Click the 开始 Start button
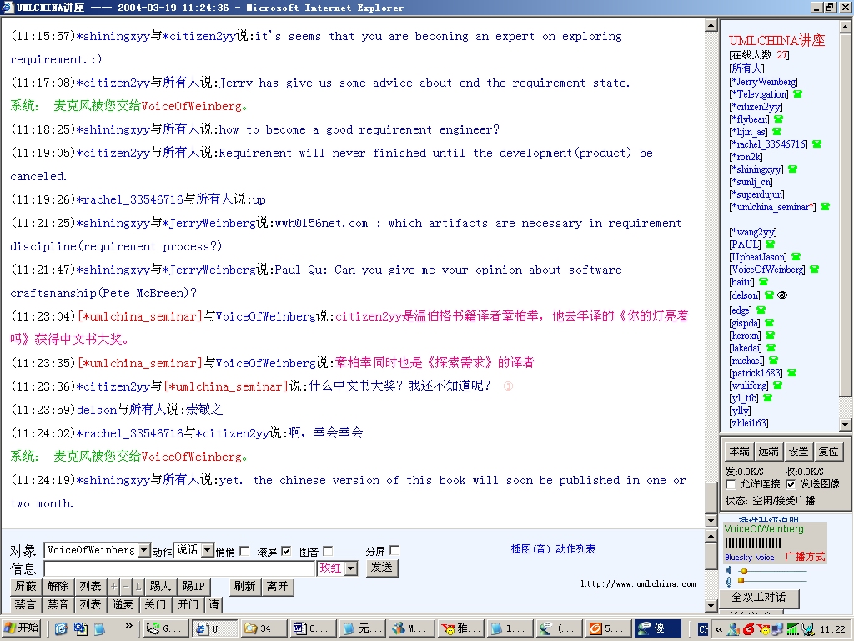854x641 pixels. (x=23, y=628)
